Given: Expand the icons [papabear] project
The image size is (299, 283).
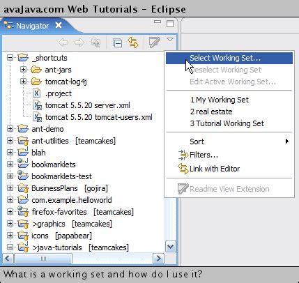Looking at the screenshot, I should 10,235.
